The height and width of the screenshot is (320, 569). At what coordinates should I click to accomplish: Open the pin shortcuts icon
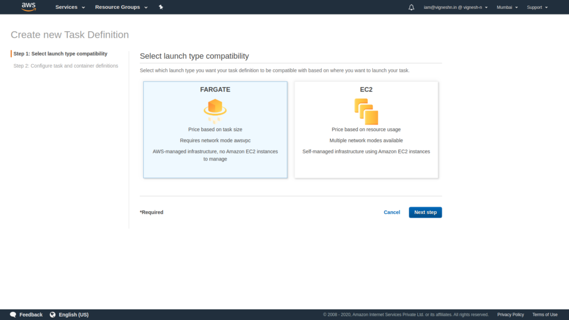[x=161, y=7]
